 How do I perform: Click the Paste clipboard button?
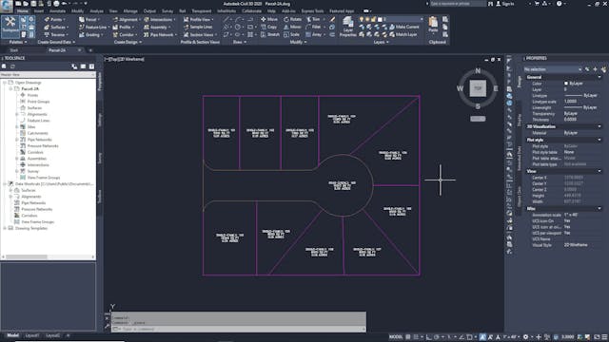[433, 26]
